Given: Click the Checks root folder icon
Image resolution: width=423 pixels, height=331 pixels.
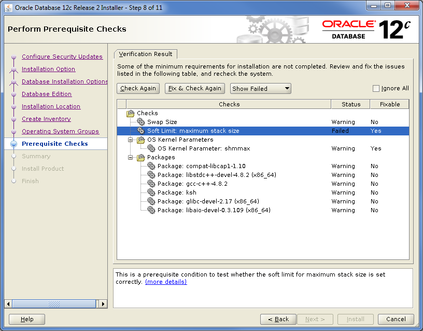Looking at the screenshot, I should point(130,114).
